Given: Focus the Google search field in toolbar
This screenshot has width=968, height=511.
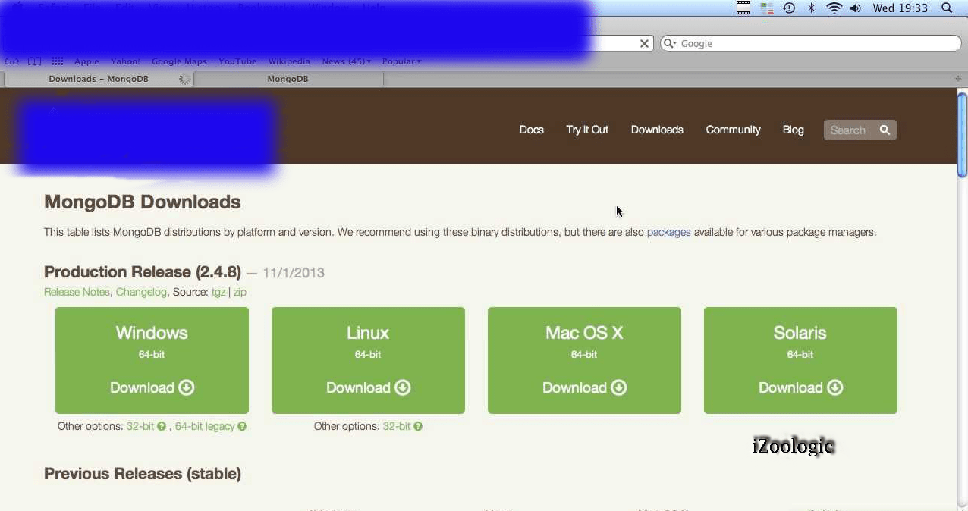Looking at the screenshot, I should click(811, 44).
